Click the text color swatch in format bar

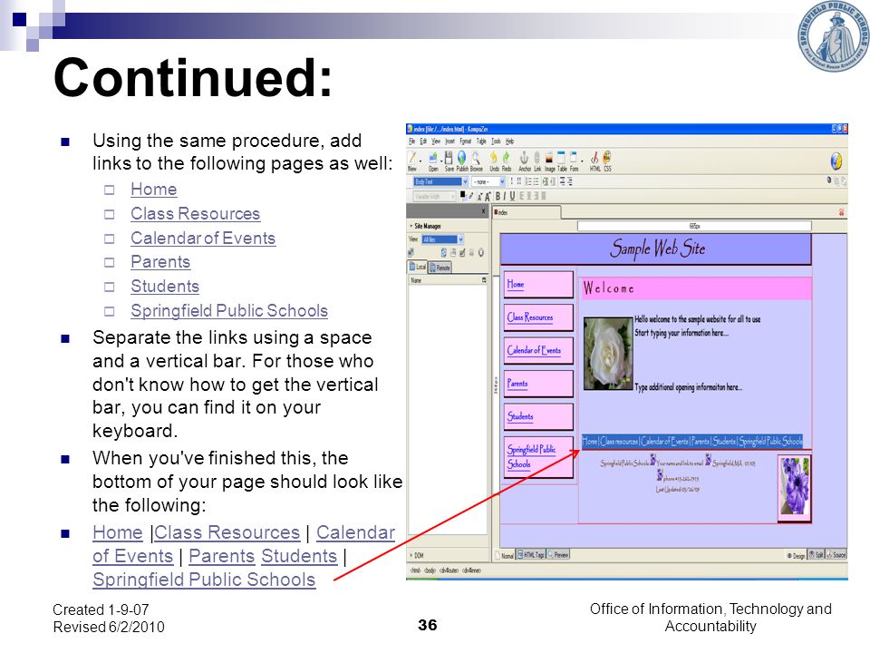[x=463, y=195]
